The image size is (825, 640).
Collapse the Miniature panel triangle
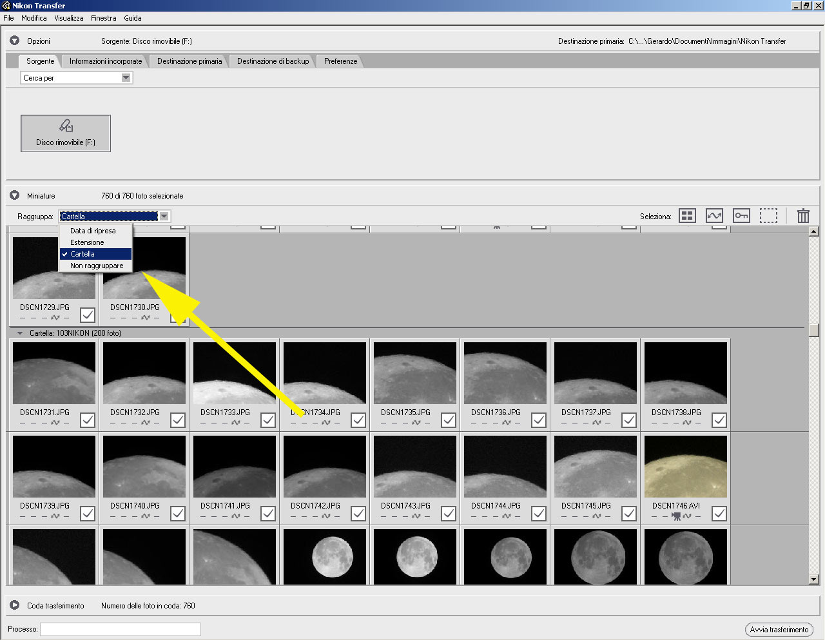coord(14,195)
